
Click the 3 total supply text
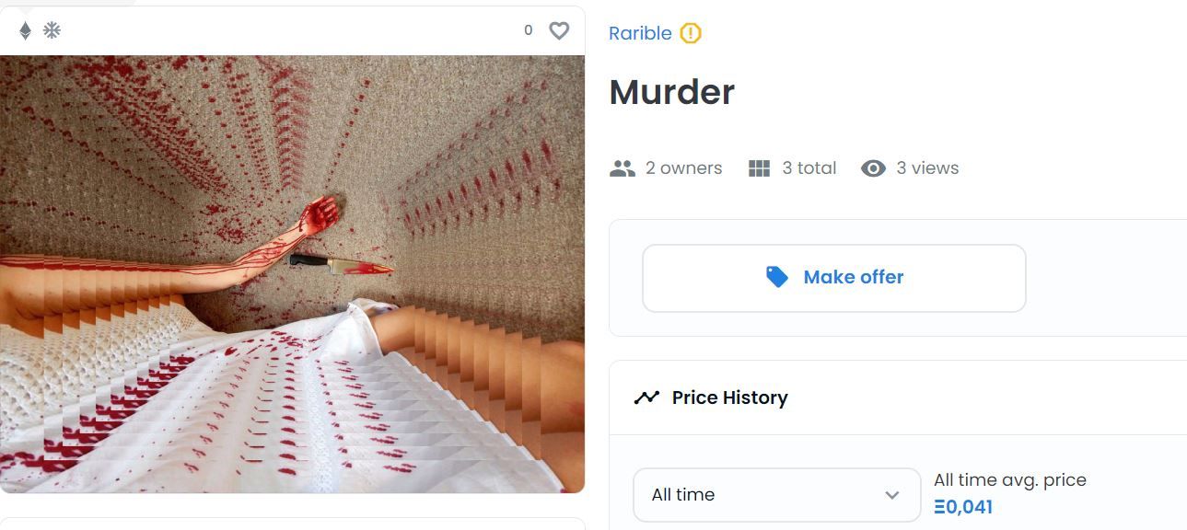coord(809,168)
